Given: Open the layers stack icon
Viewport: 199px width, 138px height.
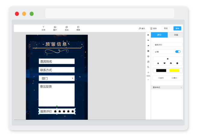Looking at the screenshot, I should pyautogui.click(x=148, y=56).
